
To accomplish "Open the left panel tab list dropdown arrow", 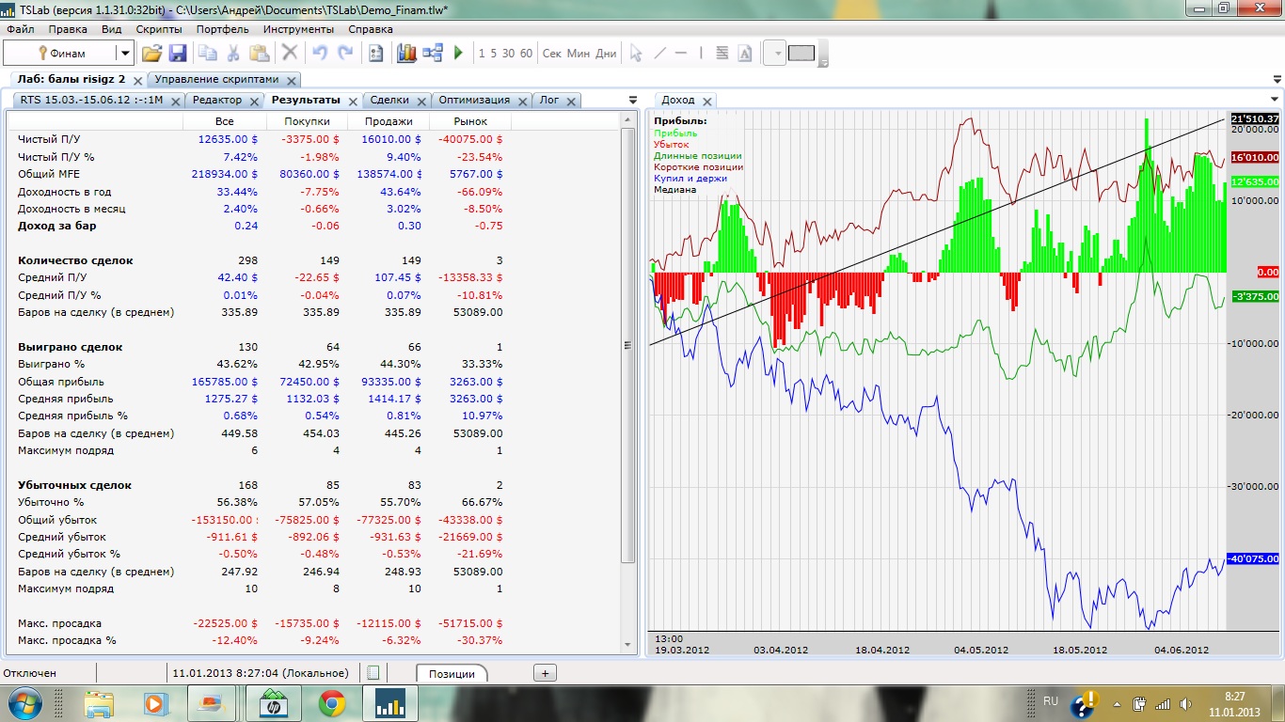I will point(632,100).
